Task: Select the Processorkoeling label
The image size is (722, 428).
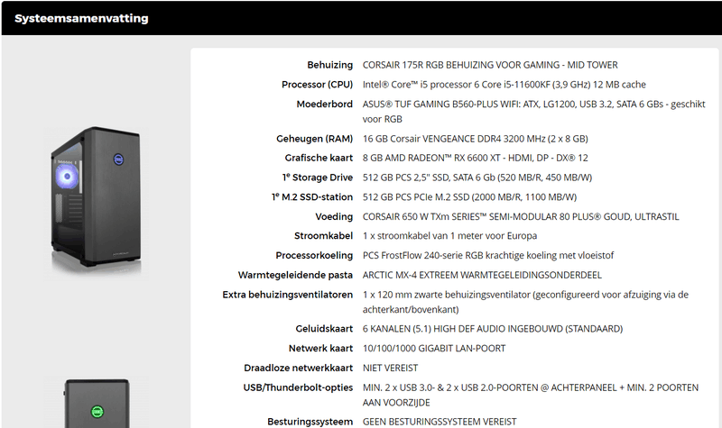Action: pos(314,255)
